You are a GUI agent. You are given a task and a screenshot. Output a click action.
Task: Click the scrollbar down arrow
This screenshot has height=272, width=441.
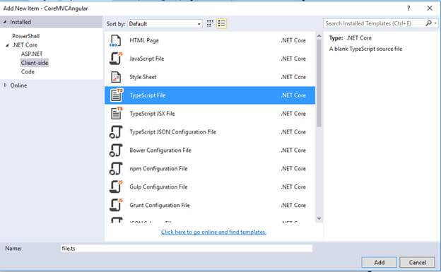[319, 218]
